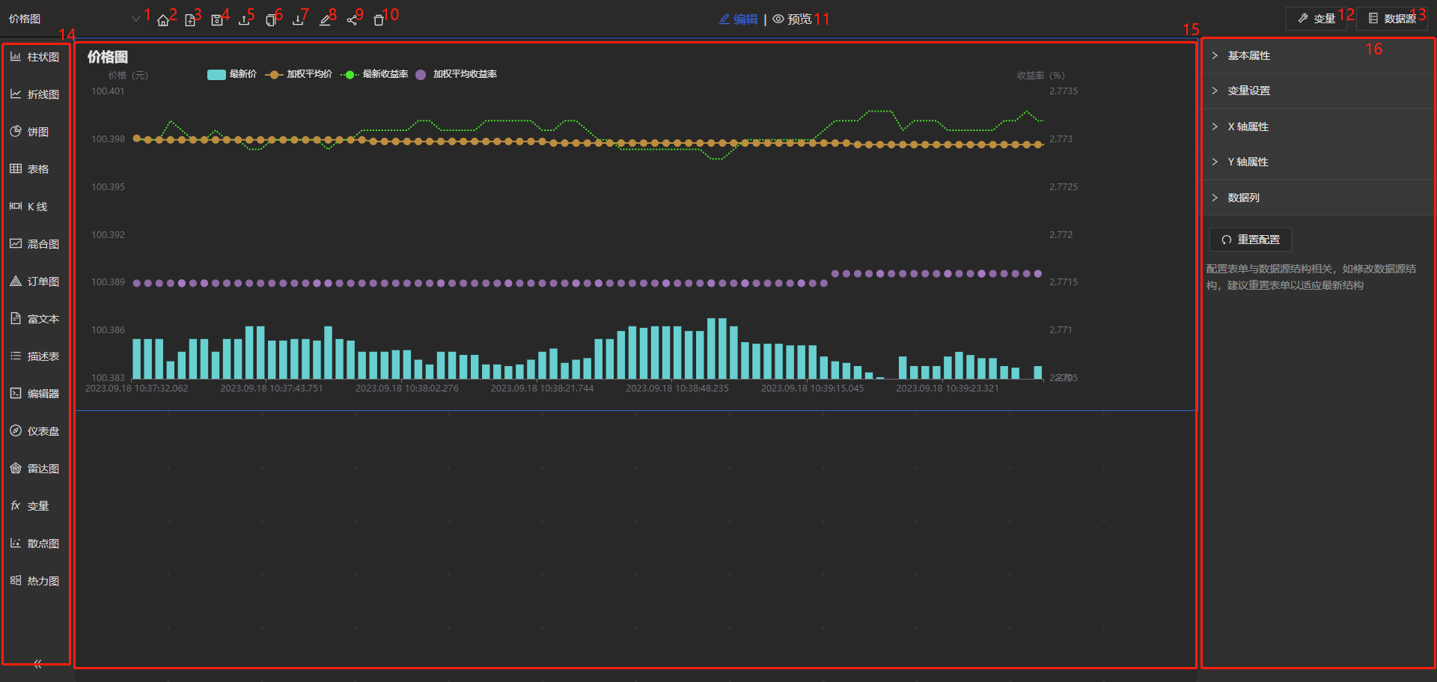Toggle 最新价 series in the chart legend

point(232,74)
